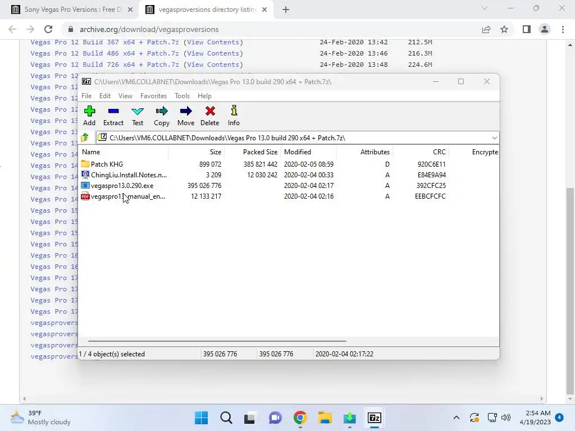Click the Chrome forward arrow
Image resolution: width=575 pixels, height=431 pixels.
pos(30,29)
